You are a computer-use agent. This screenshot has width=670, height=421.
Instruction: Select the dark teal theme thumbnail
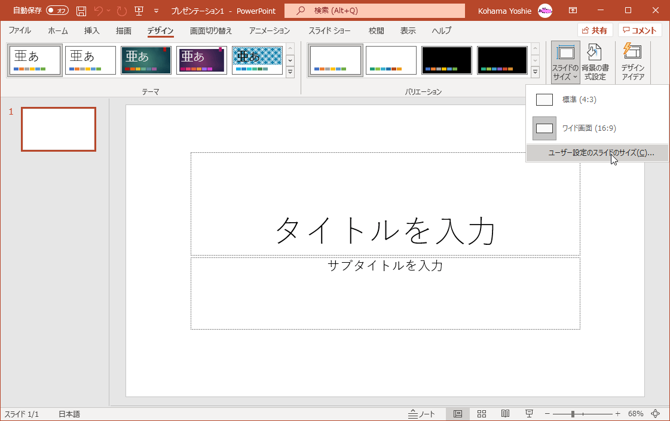coord(146,60)
